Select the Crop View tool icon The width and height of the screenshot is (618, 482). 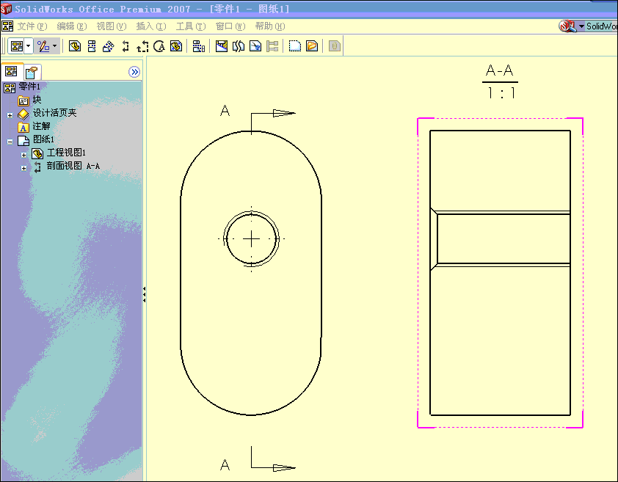255,46
